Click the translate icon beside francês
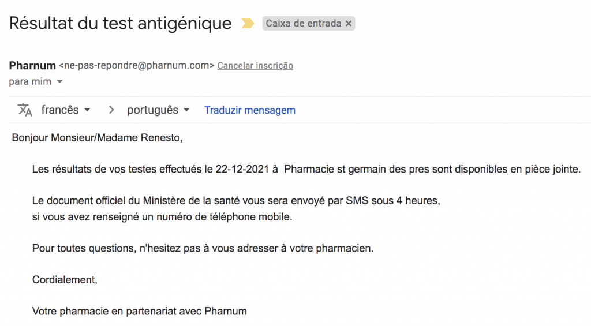The width and height of the screenshot is (591, 326). tap(25, 110)
